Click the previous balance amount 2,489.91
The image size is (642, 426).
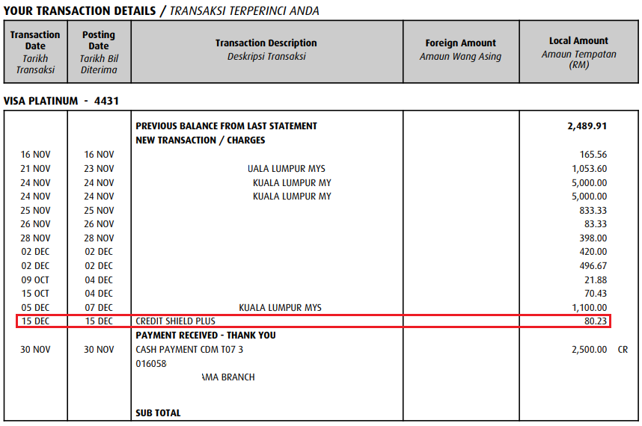coord(587,126)
